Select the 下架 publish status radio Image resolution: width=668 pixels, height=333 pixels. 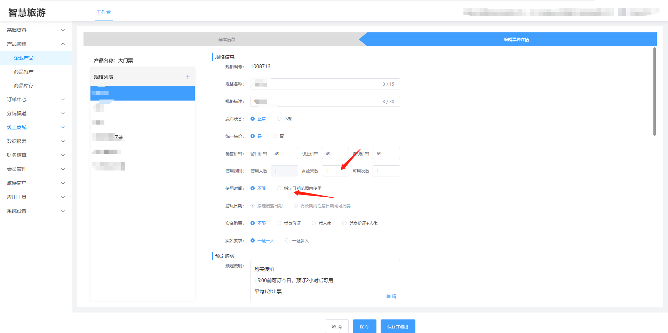[x=279, y=119]
